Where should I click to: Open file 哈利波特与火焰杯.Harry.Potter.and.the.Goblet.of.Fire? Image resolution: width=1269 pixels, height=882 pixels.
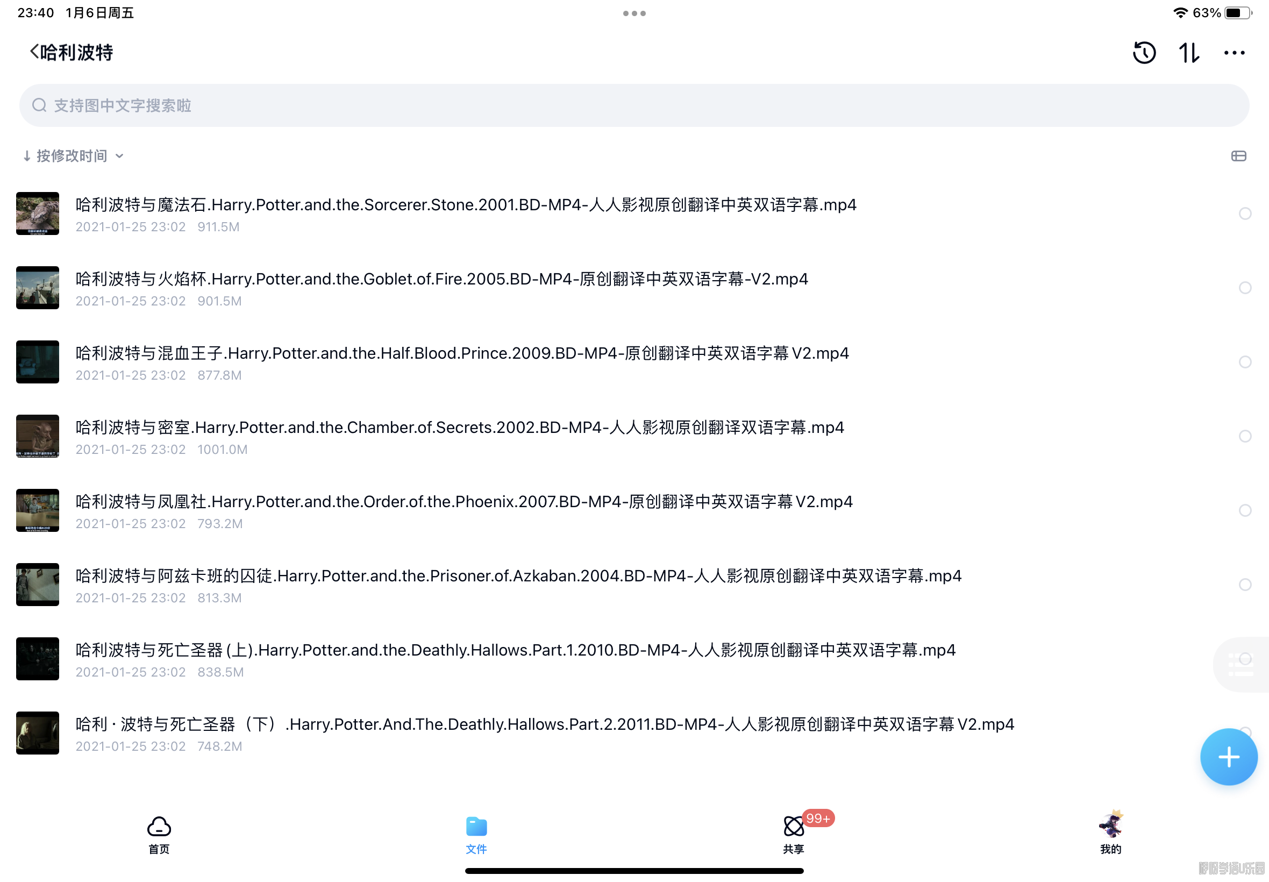tap(441, 279)
